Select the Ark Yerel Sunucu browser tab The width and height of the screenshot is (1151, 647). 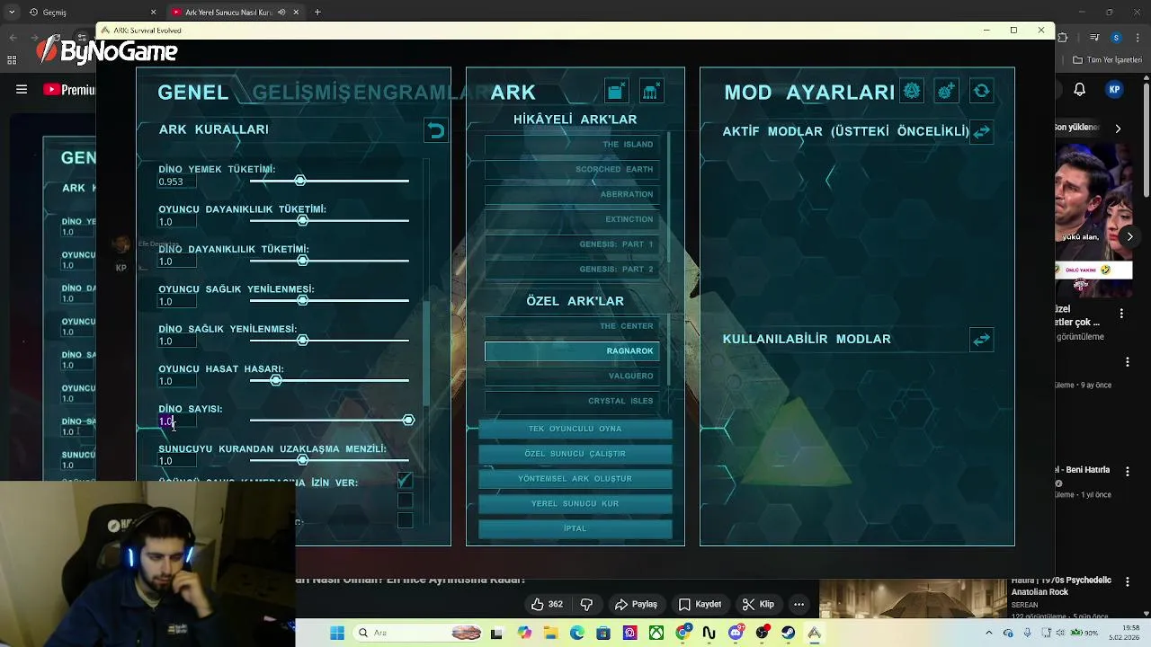pos(236,12)
